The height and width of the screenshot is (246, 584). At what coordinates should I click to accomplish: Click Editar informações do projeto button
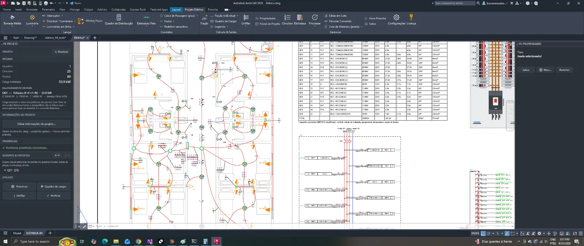[x=36, y=124]
